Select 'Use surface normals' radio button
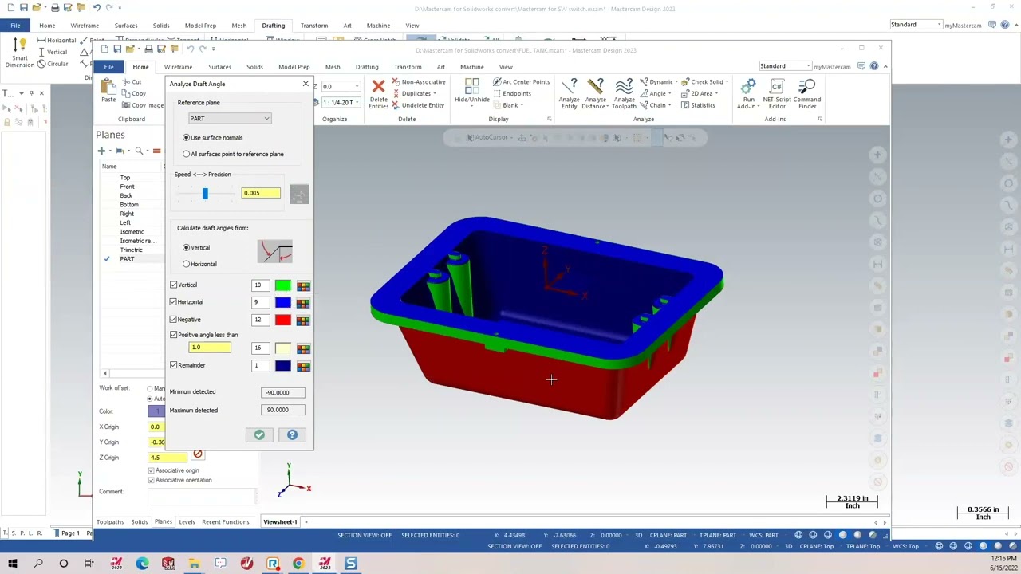This screenshot has height=574, width=1021. (x=187, y=137)
